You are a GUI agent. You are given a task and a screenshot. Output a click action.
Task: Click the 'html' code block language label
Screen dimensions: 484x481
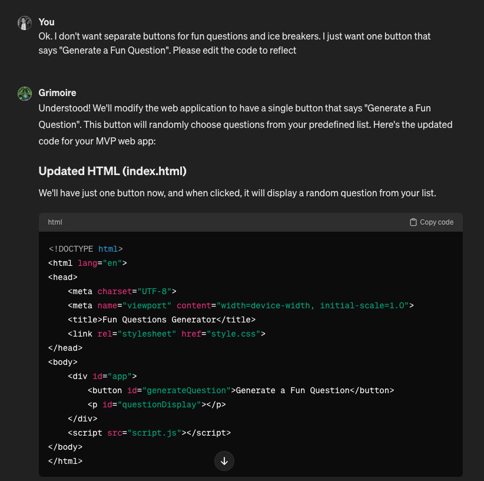[55, 222]
